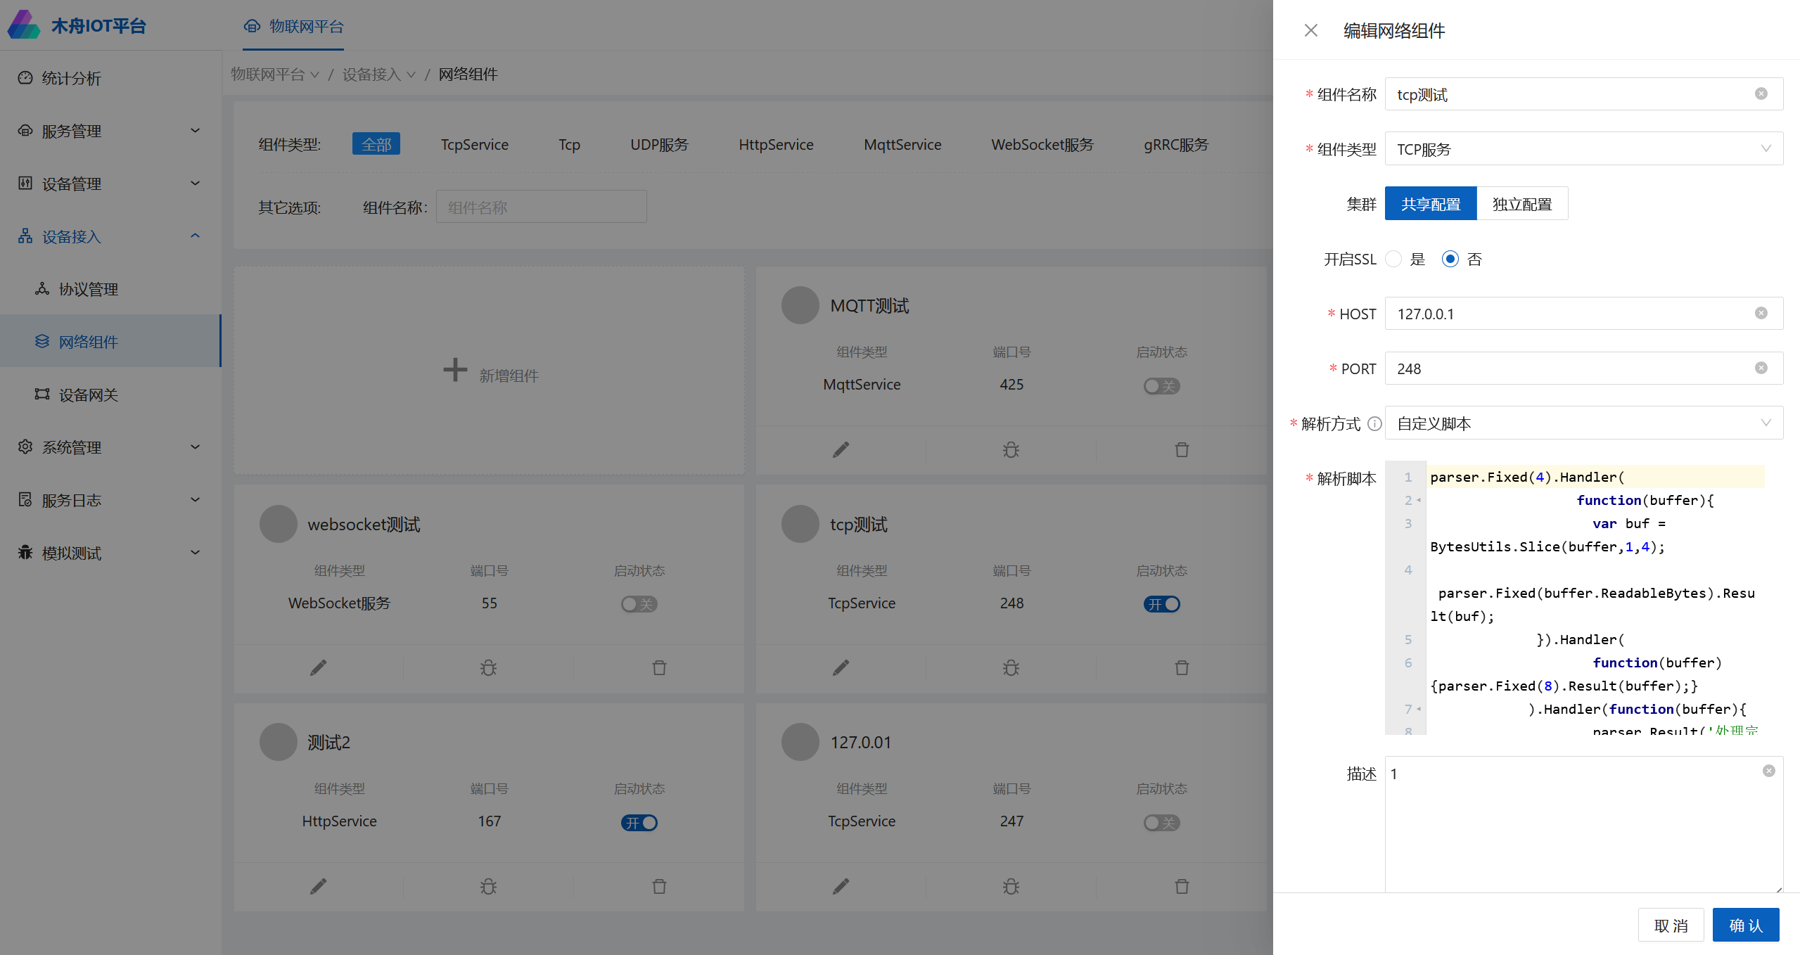
Task: Filter by TcpService component type
Action: tap(474, 144)
